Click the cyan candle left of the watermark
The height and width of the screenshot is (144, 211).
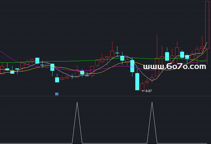(132, 66)
